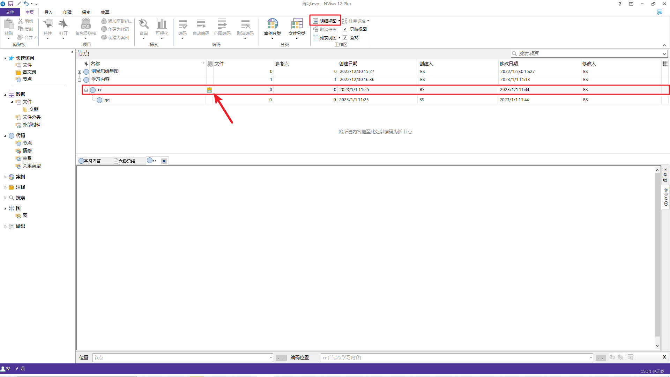Switch to the 共享 ribbon tab
This screenshot has height=377, width=670.
105,13
